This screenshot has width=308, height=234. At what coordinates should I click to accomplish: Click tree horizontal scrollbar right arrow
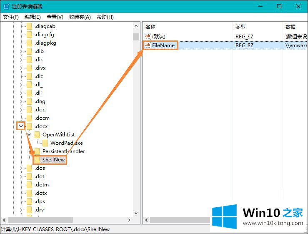tap(129, 220)
